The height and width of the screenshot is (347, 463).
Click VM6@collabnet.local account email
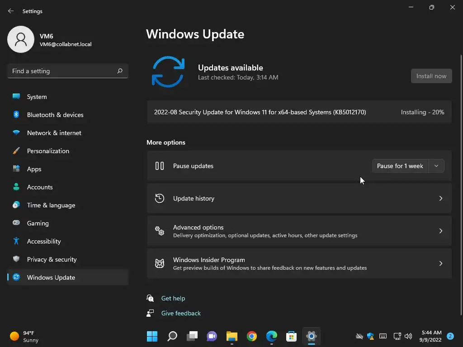pyautogui.click(x=66, y=44)
